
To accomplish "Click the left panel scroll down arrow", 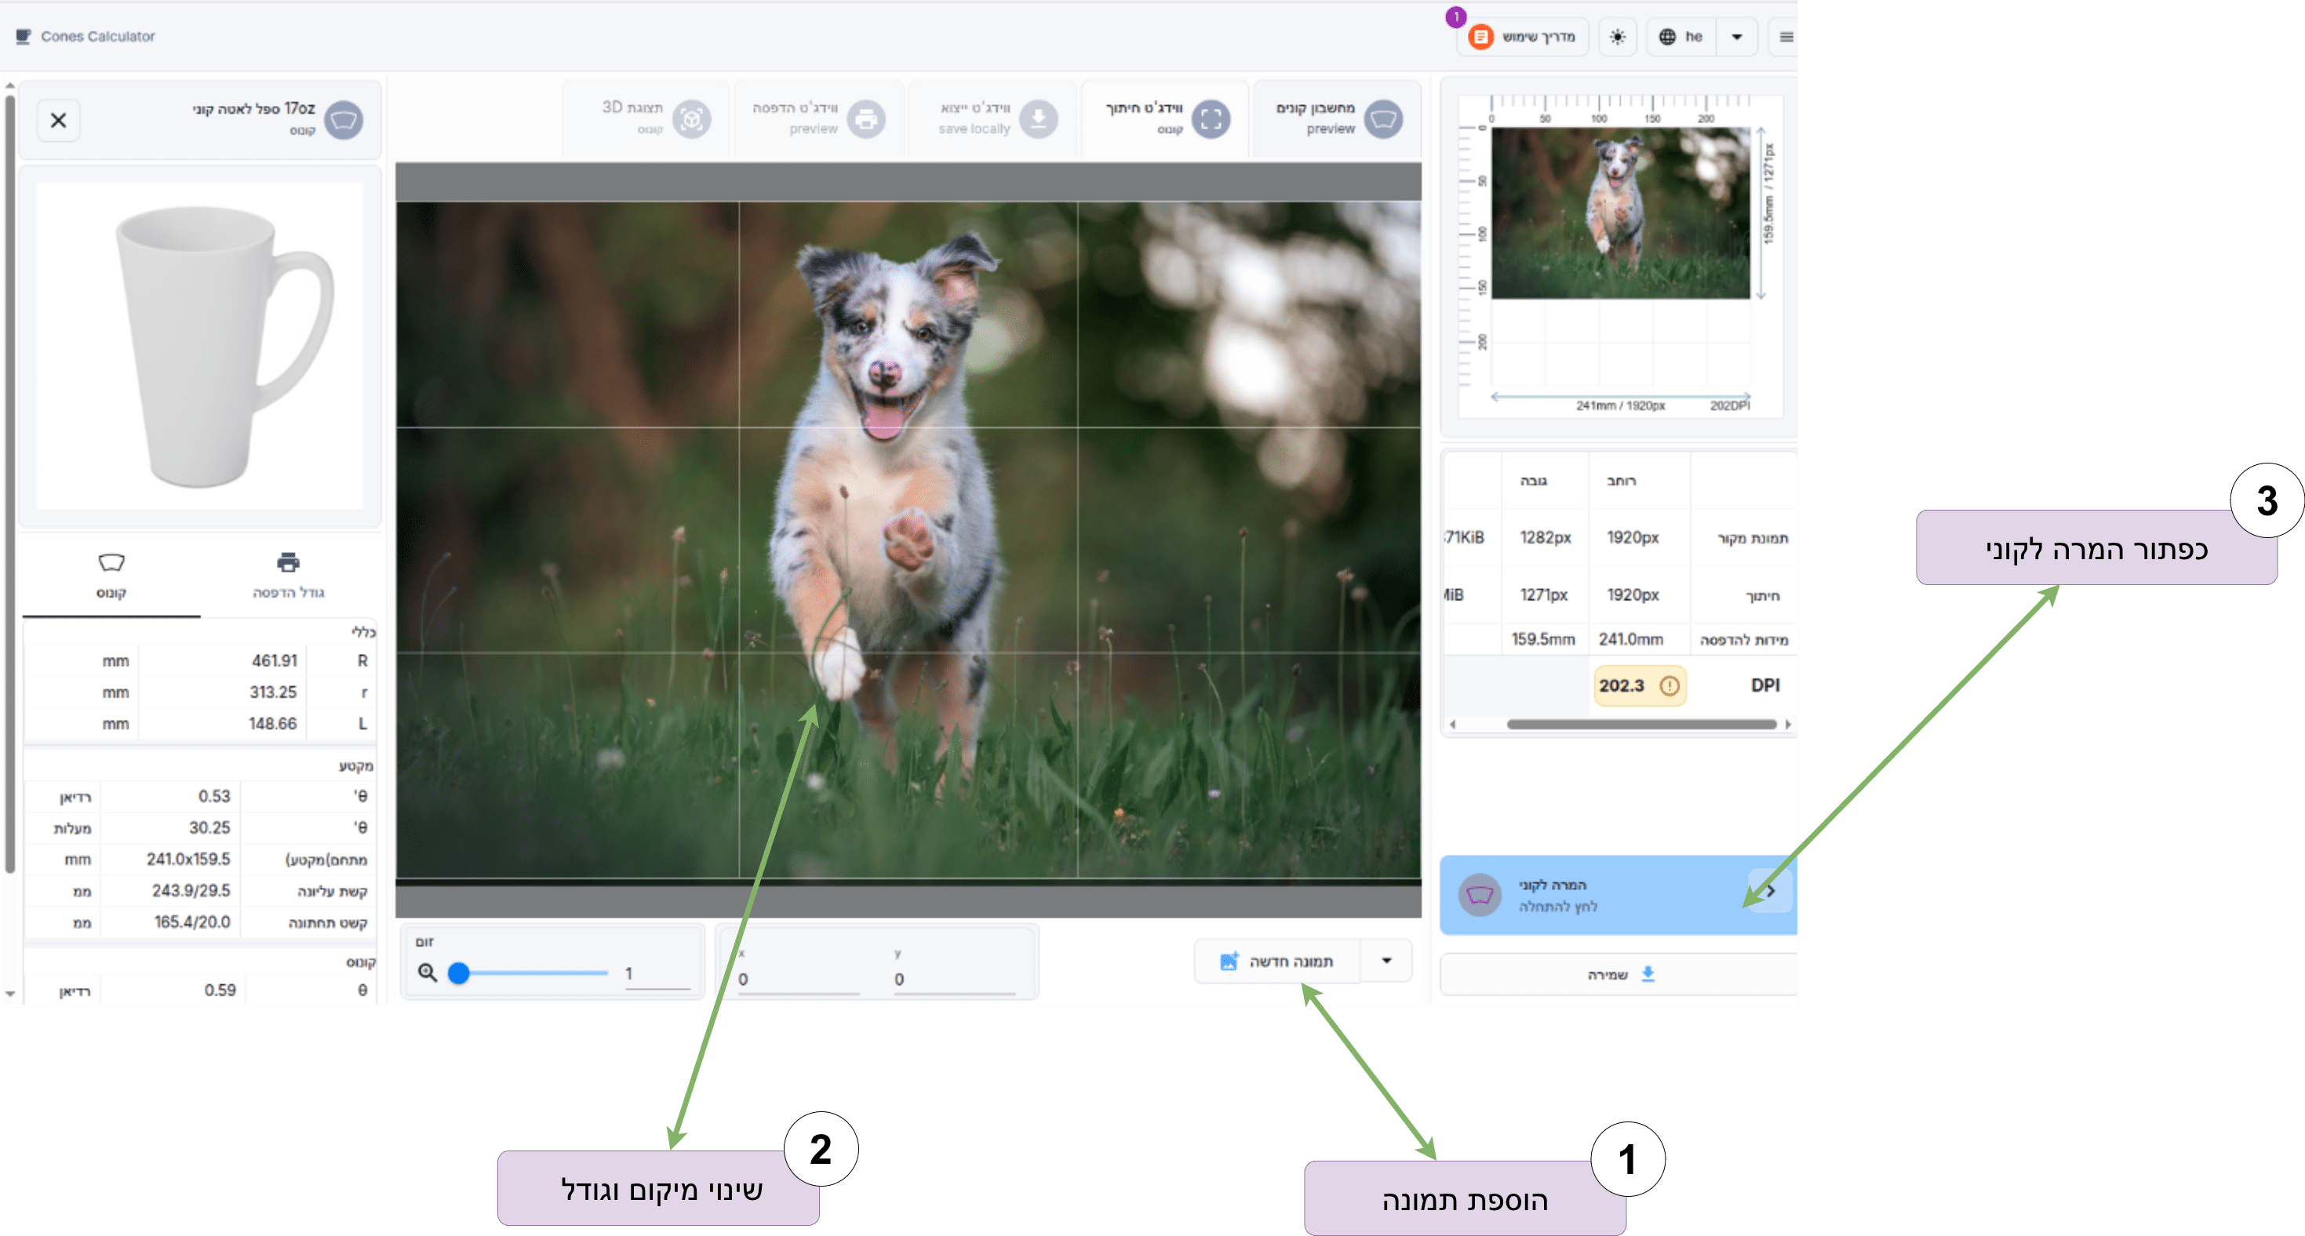I will click(x=10, y=994).
